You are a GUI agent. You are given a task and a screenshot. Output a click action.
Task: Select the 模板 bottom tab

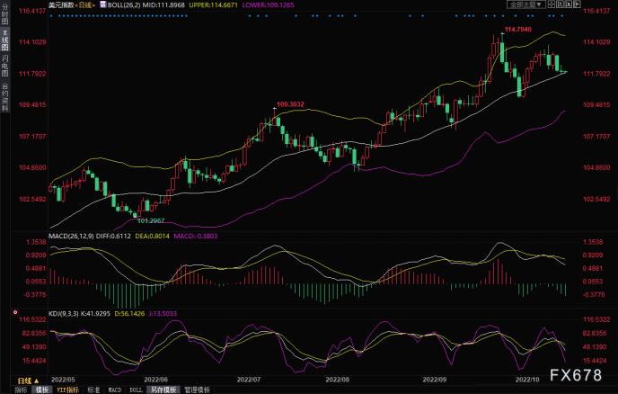(x=41, y=390)
